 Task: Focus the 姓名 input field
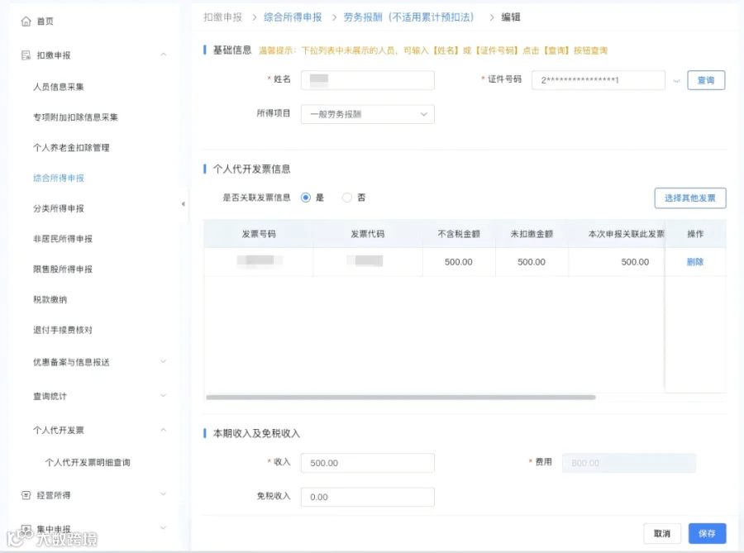click(x=367, y=80)
